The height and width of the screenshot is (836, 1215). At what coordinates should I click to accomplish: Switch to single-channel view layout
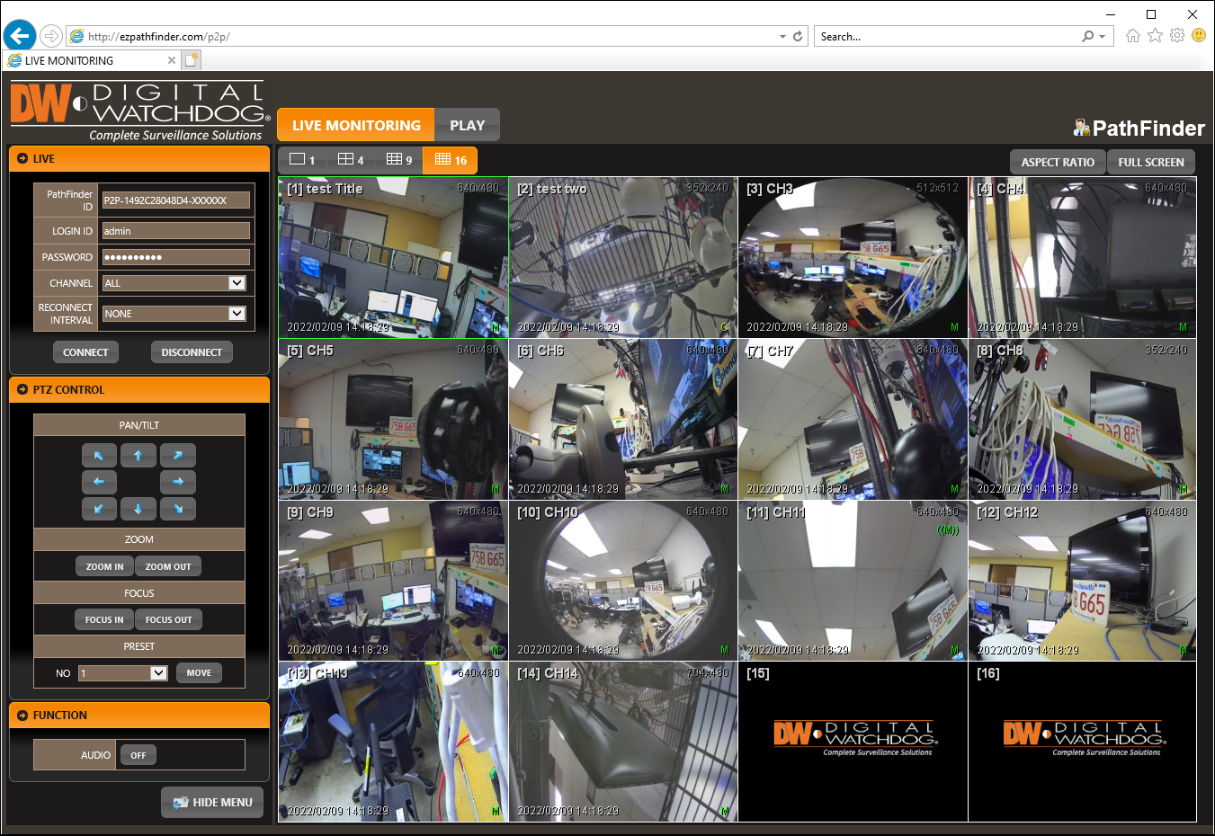pyautogui.click(x=302, y=160)
